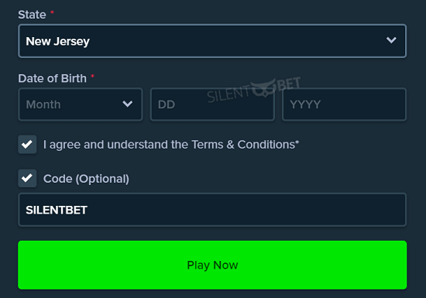Click the red asterisk next to State

coord(52,12)
